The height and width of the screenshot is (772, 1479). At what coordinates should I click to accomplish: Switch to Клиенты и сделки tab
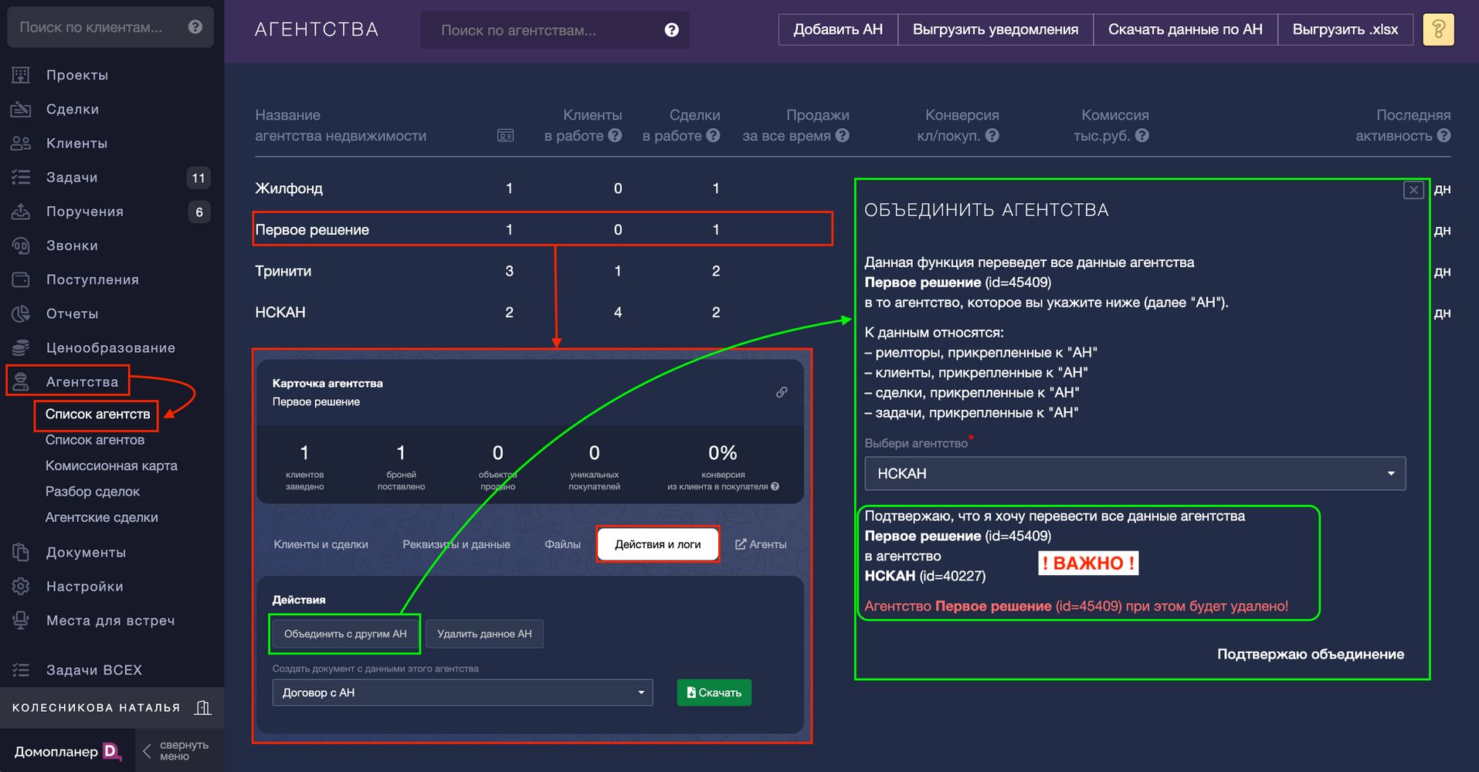pyautogui.click(x=321, y=544)
